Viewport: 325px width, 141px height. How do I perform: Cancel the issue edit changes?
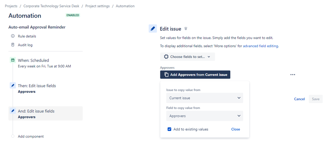(x=299, y=99)
